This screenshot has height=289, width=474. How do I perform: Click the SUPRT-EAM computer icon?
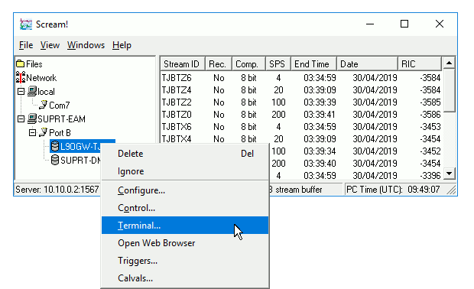click(32, 119)
